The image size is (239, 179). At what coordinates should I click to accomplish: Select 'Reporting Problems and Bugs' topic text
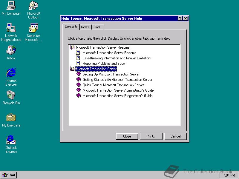104,64
